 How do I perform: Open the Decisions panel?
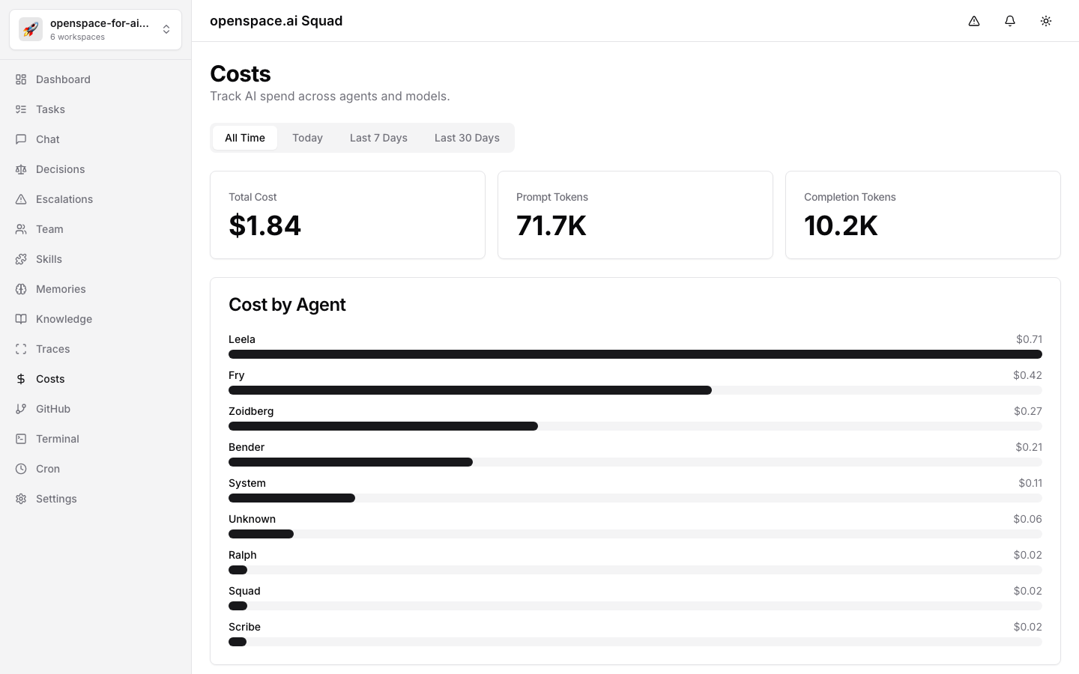[x=60, y=169]
